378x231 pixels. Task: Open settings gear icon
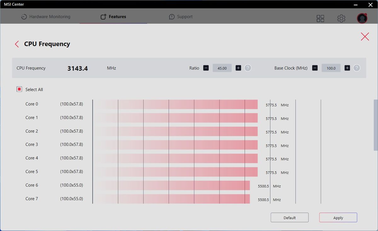[341, 19]
